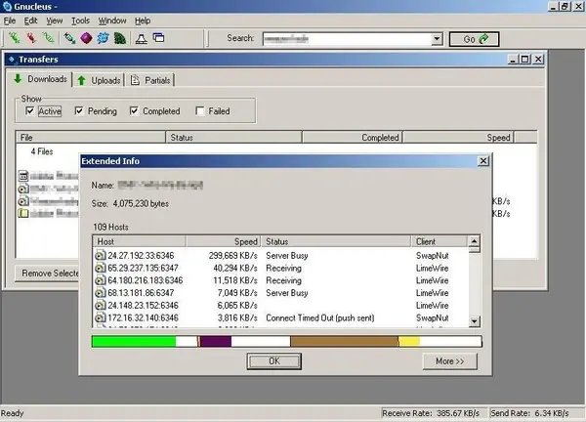
Task: Uncheck the Active downloads checkbox
Action: [x=29, y=111]
